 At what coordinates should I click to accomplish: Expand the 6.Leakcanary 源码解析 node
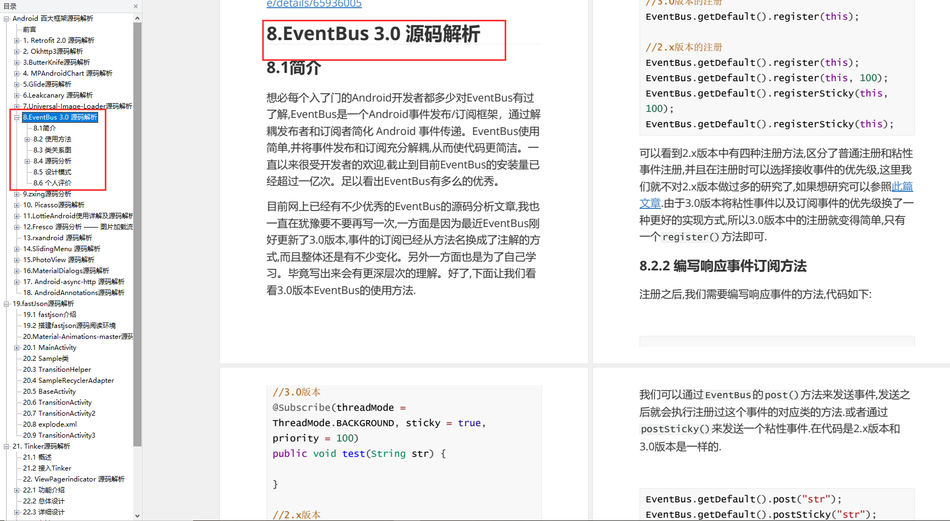click(17, 95)
